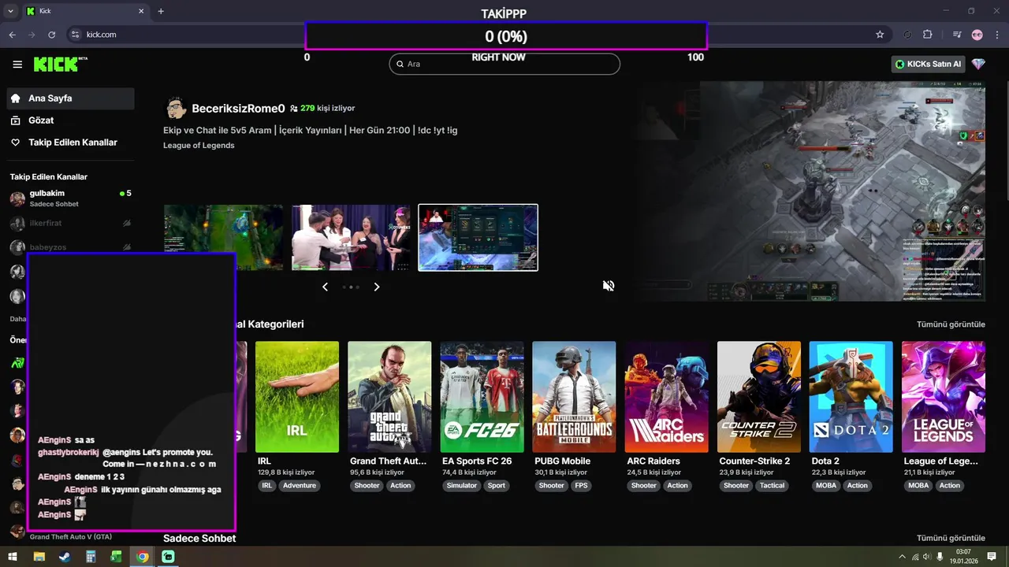Screen dimensions: 1009x567
Task: Bookmark this page with the star icon
Action: 880,35
